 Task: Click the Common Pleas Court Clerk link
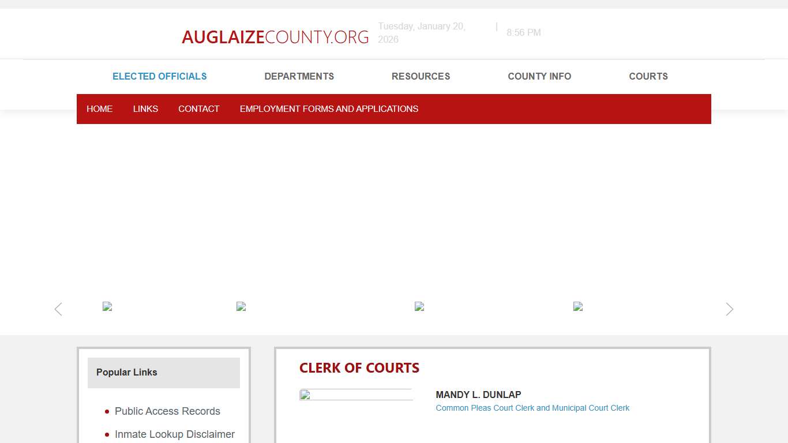tap(532, 408)
